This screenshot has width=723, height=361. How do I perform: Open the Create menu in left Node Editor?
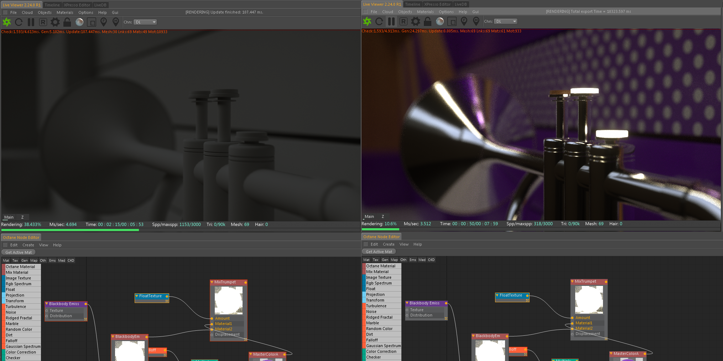click(28, 245)
